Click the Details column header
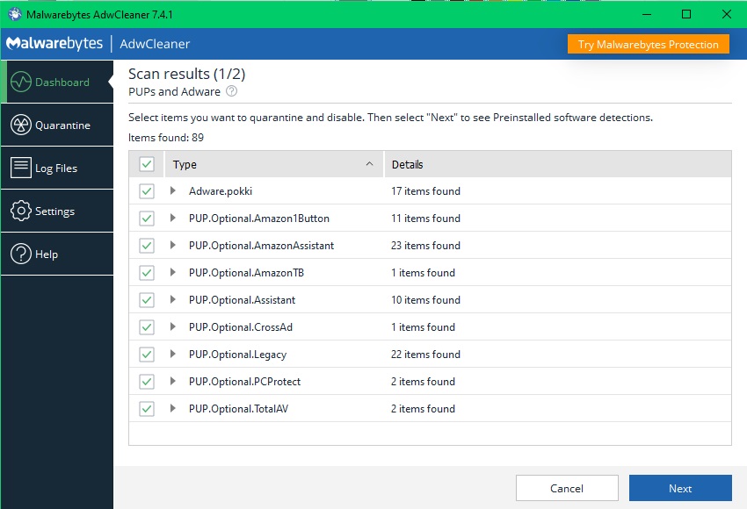This screenshot has height=509, width=747. [x=558, y=165]
